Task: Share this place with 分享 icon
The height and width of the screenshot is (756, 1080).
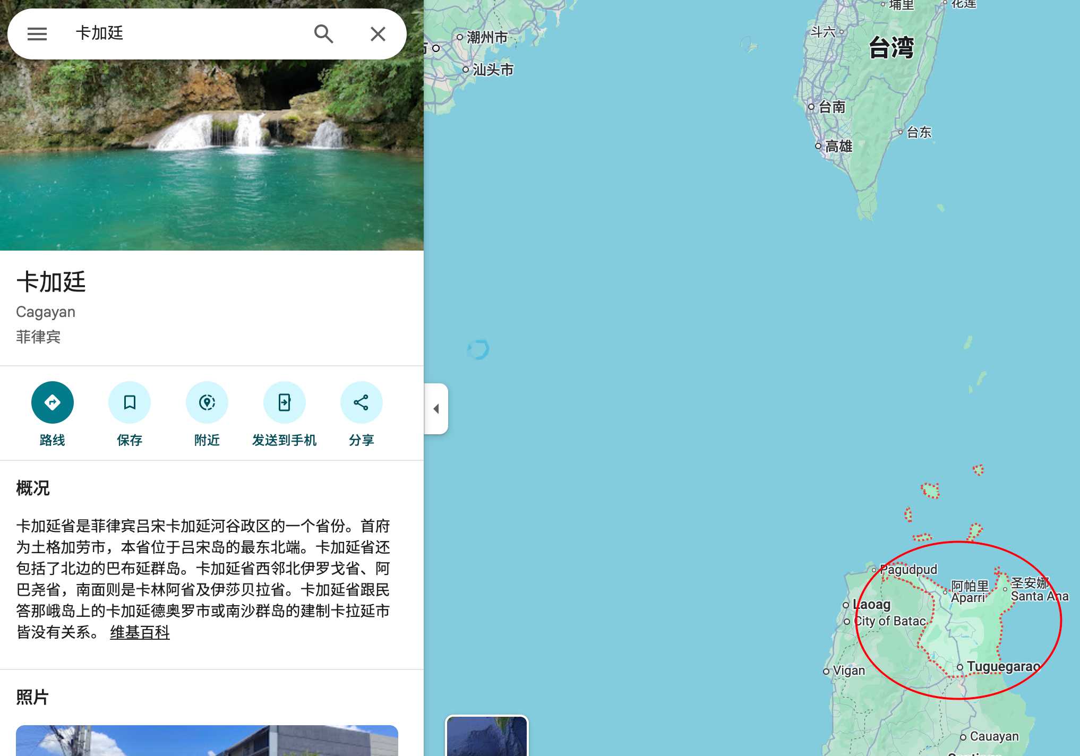Action: pos(362,402)
